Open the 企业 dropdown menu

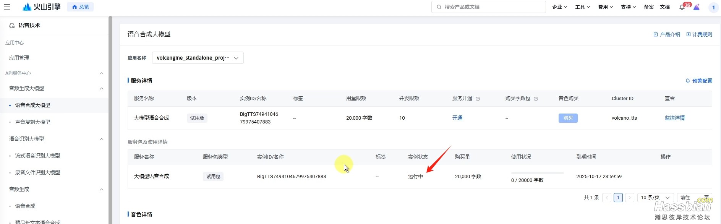560,7
